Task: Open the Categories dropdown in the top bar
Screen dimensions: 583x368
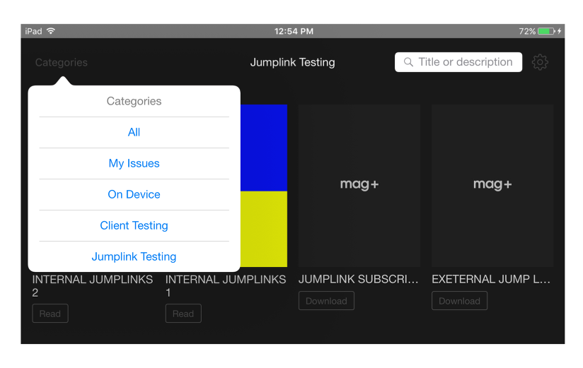Action: click(x=62, y=62)
